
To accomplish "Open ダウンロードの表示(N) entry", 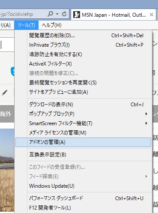I will [83, 105].
